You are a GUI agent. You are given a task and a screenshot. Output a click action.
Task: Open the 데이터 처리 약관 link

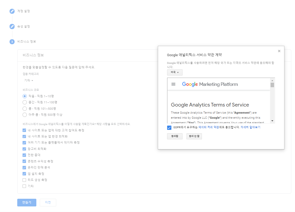(209, 127)
